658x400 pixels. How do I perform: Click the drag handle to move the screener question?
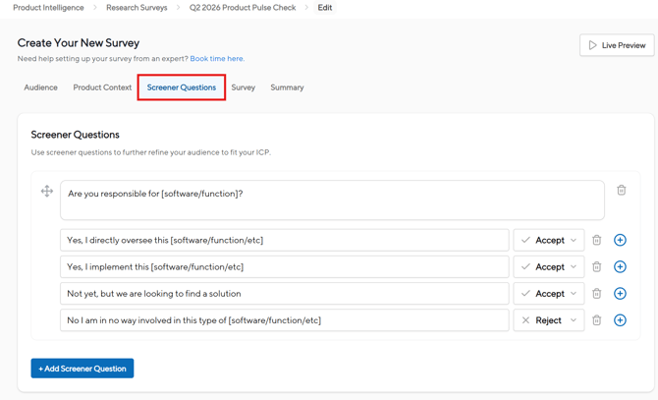tap(46, 191)
